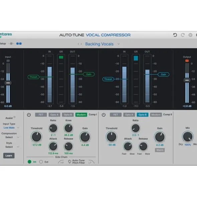This screenshot has width=197, height=197.
Task: Select Ext side chain source
Action: click(x=41, y=162)
